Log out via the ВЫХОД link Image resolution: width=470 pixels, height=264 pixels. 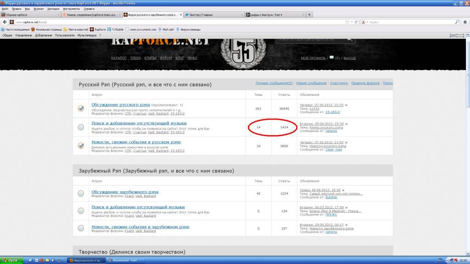(349, 58)
